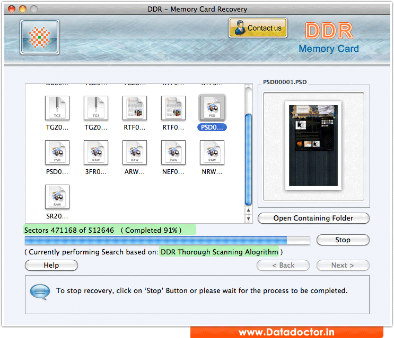Click the file list vertical scrollbar thumb
The width and height of the screenshot is (394, 338).
(x=248, y=160)
